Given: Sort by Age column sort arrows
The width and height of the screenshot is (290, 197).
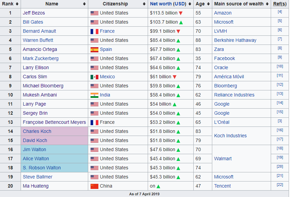Looking at the screenshot, I should [x=208, y=4].
